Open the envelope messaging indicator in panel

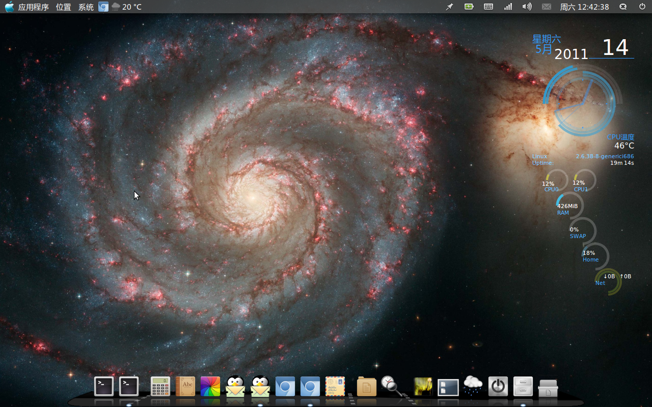pyautogui.click(x=547, y=7)
